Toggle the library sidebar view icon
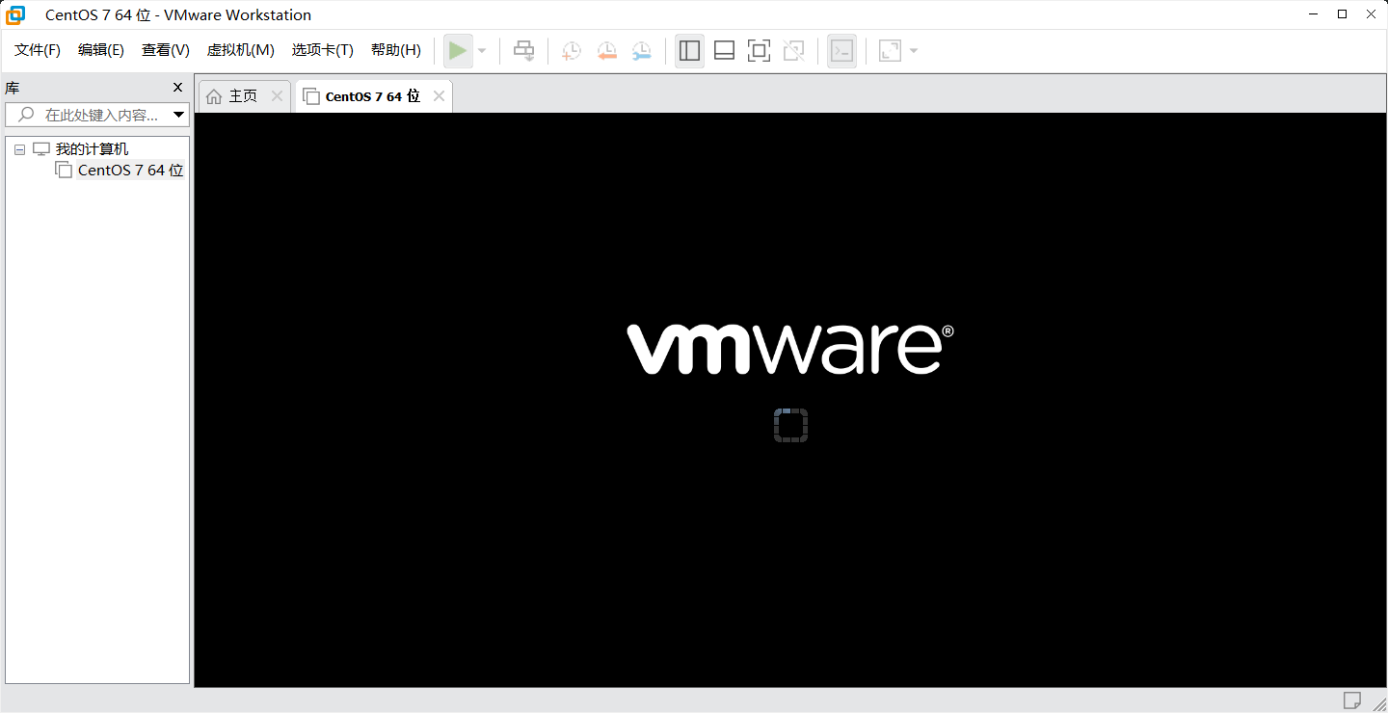 (x=689, y=51)
